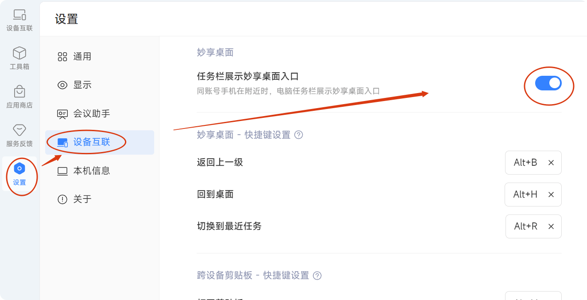Open 设备互联 in the left sidebar

[x=19, y=20]
